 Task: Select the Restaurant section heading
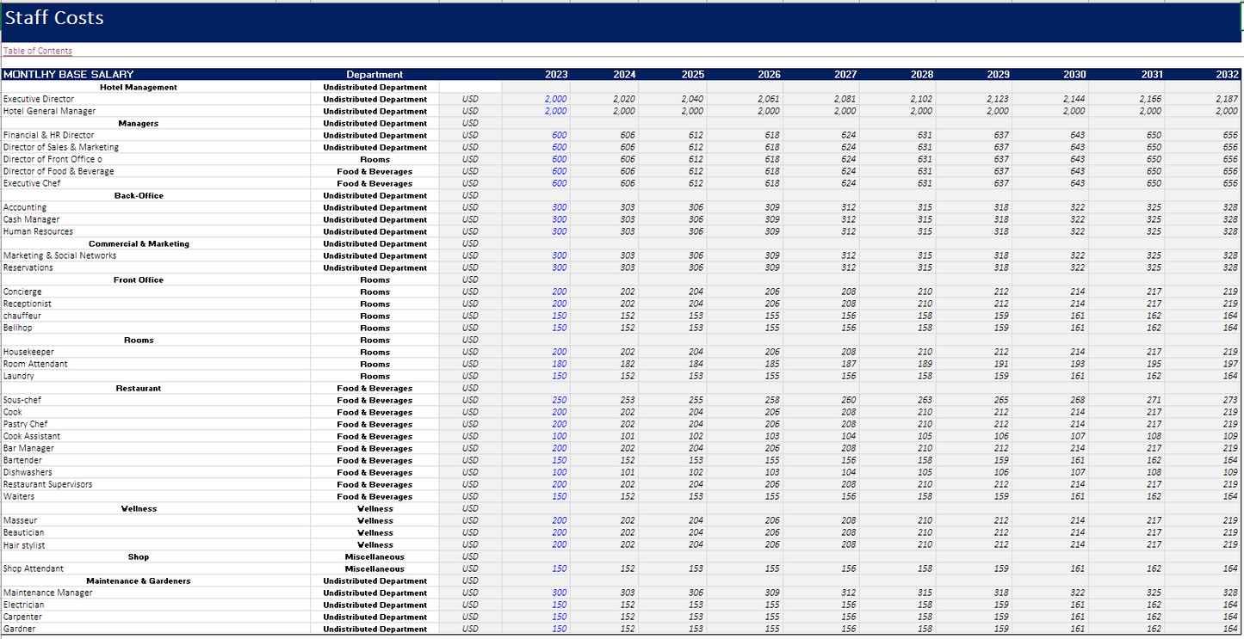139,388
